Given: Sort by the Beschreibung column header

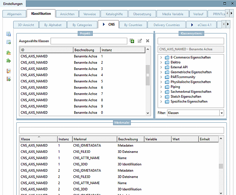Looking at the screenshot, I should (x=86, y=50).
